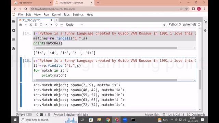Cut the selected cell with the scissors icon
This screenshot has width=219, height=123.
(31, 25)
